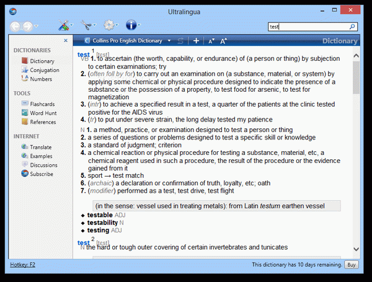Click the Subscribe Ultralingua logo icon
This screenshot has height=282, width=372.
click(25, 174)
